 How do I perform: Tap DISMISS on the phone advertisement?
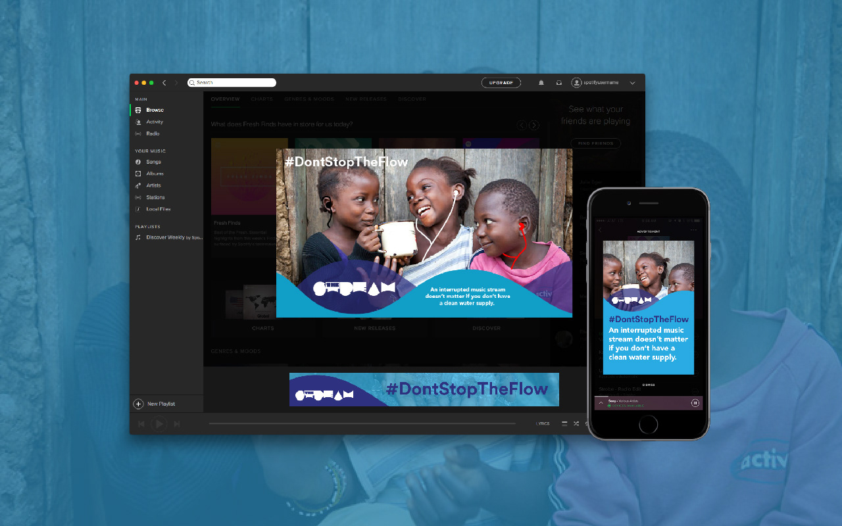click(649, 385)
